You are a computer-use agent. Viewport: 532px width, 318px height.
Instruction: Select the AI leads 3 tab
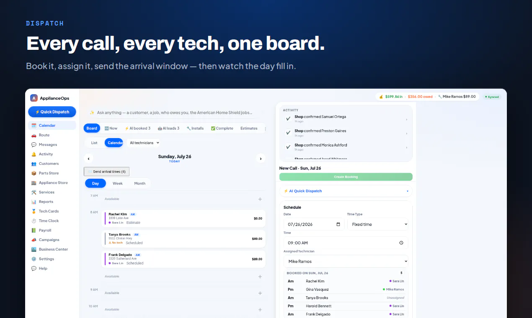[168, 128]
